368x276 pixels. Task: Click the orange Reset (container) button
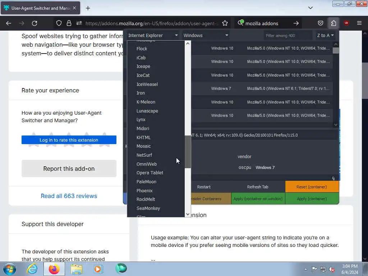tap(312, 187)
